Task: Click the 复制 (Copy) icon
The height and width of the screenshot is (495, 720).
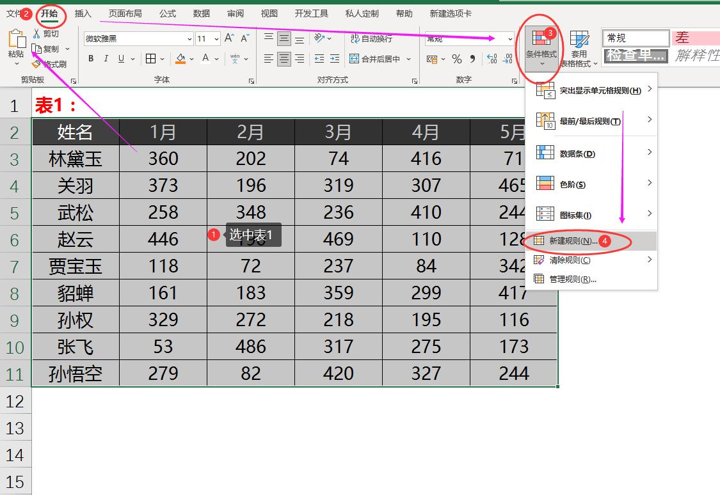Action: tap(36, 49)
